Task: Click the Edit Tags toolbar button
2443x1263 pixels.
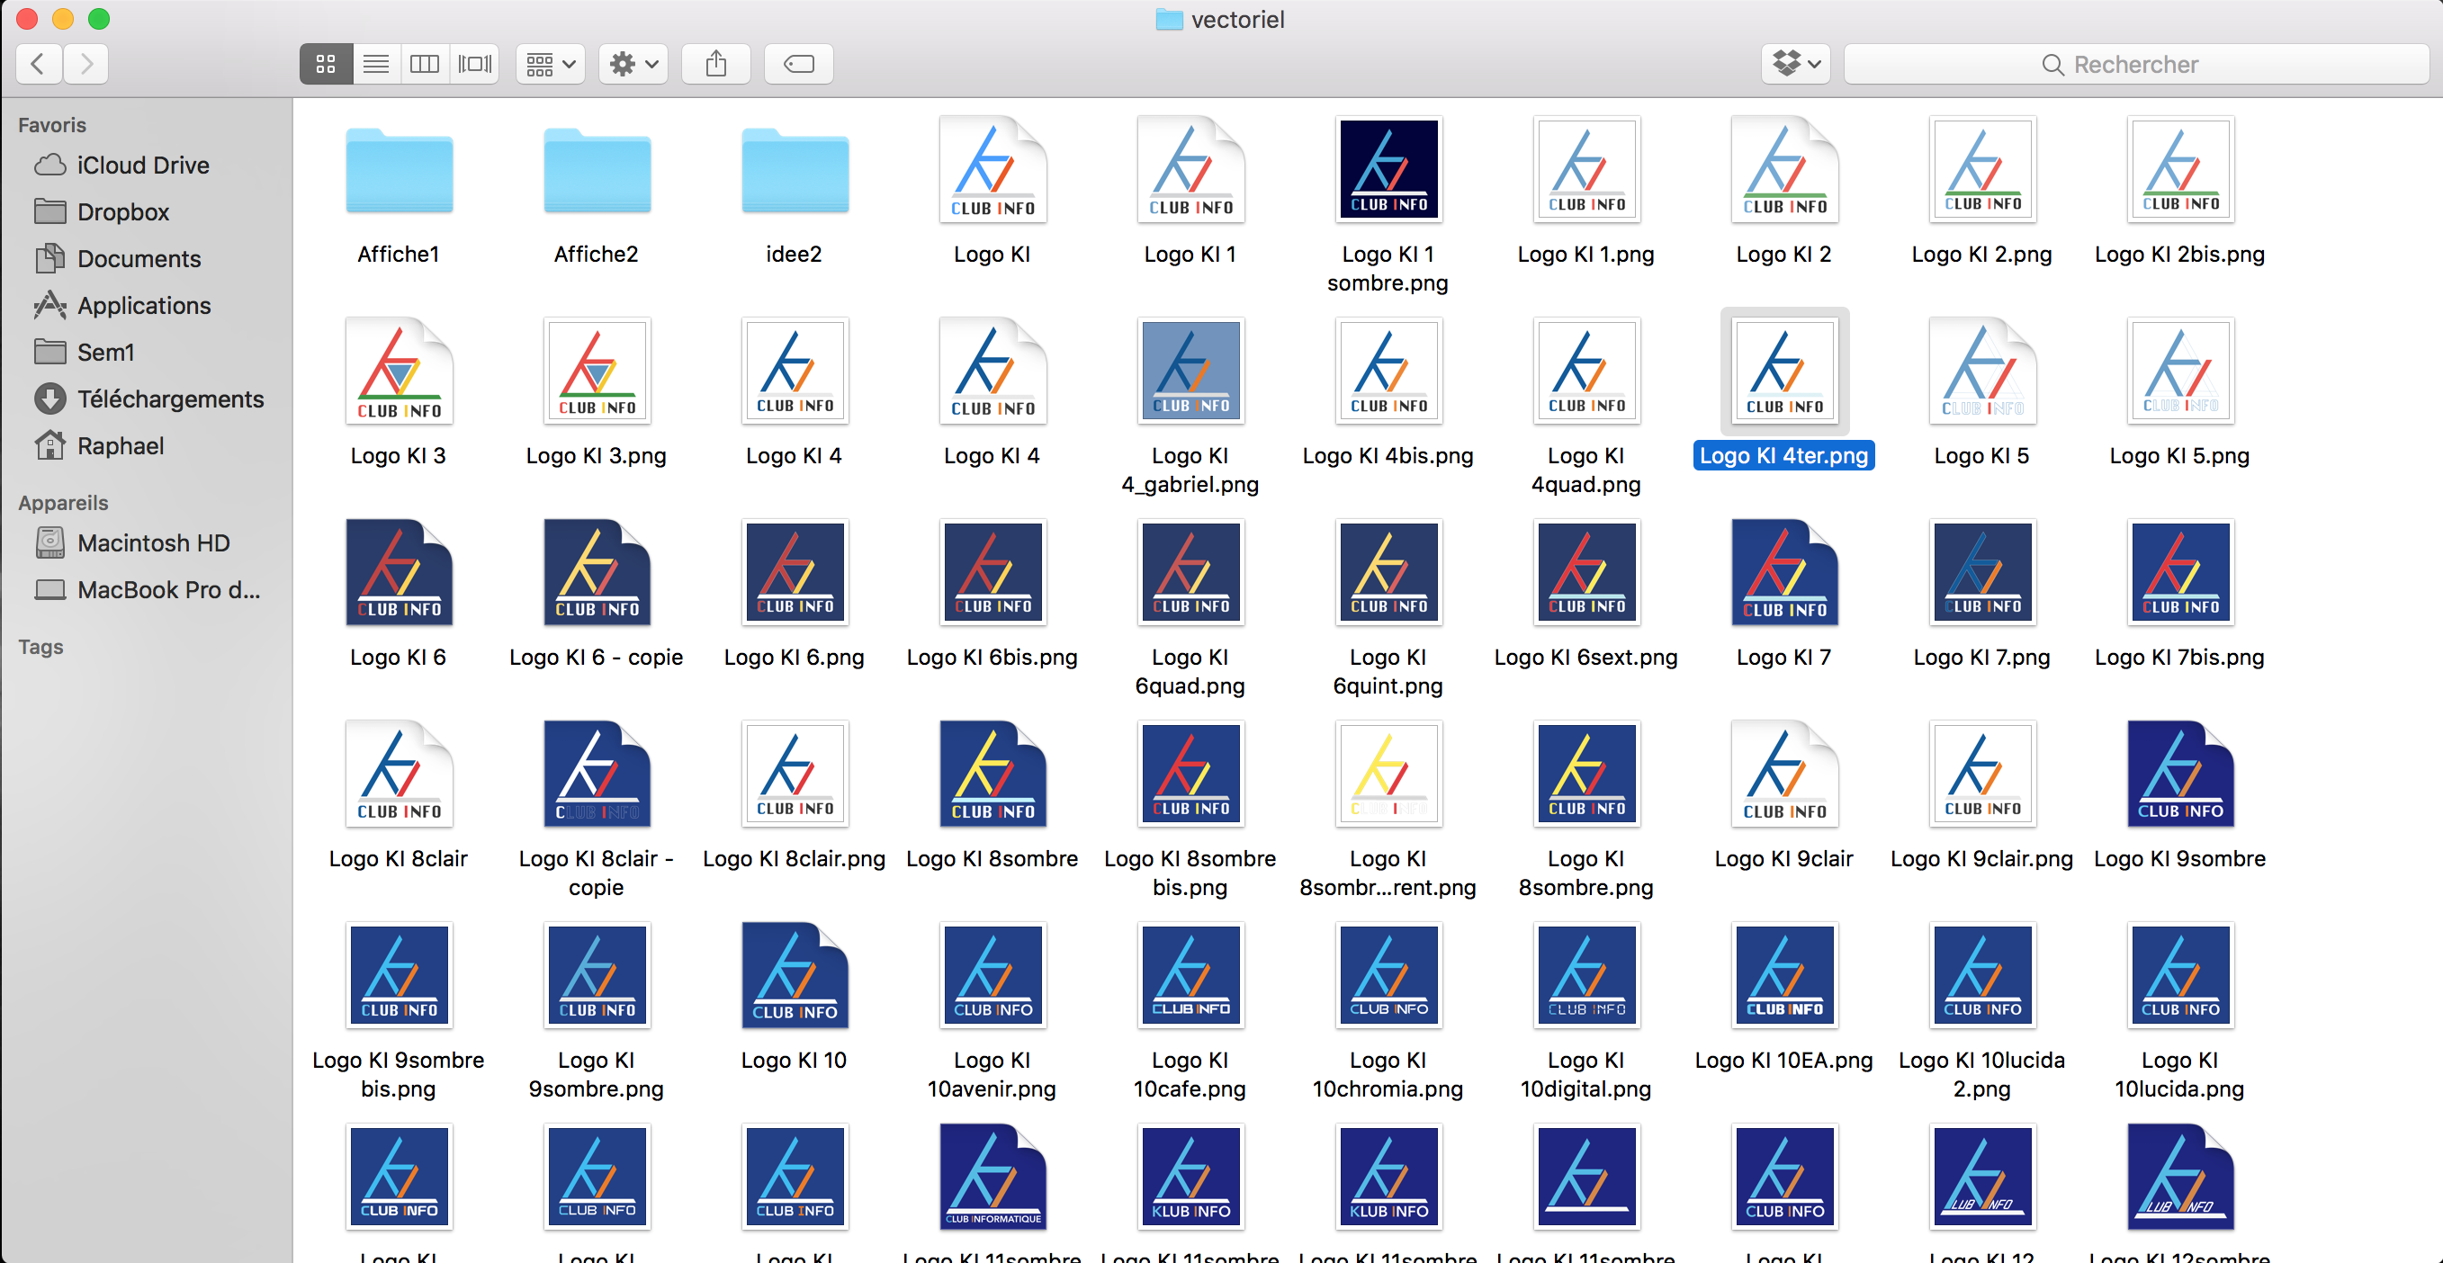Action: pos(798,65)
